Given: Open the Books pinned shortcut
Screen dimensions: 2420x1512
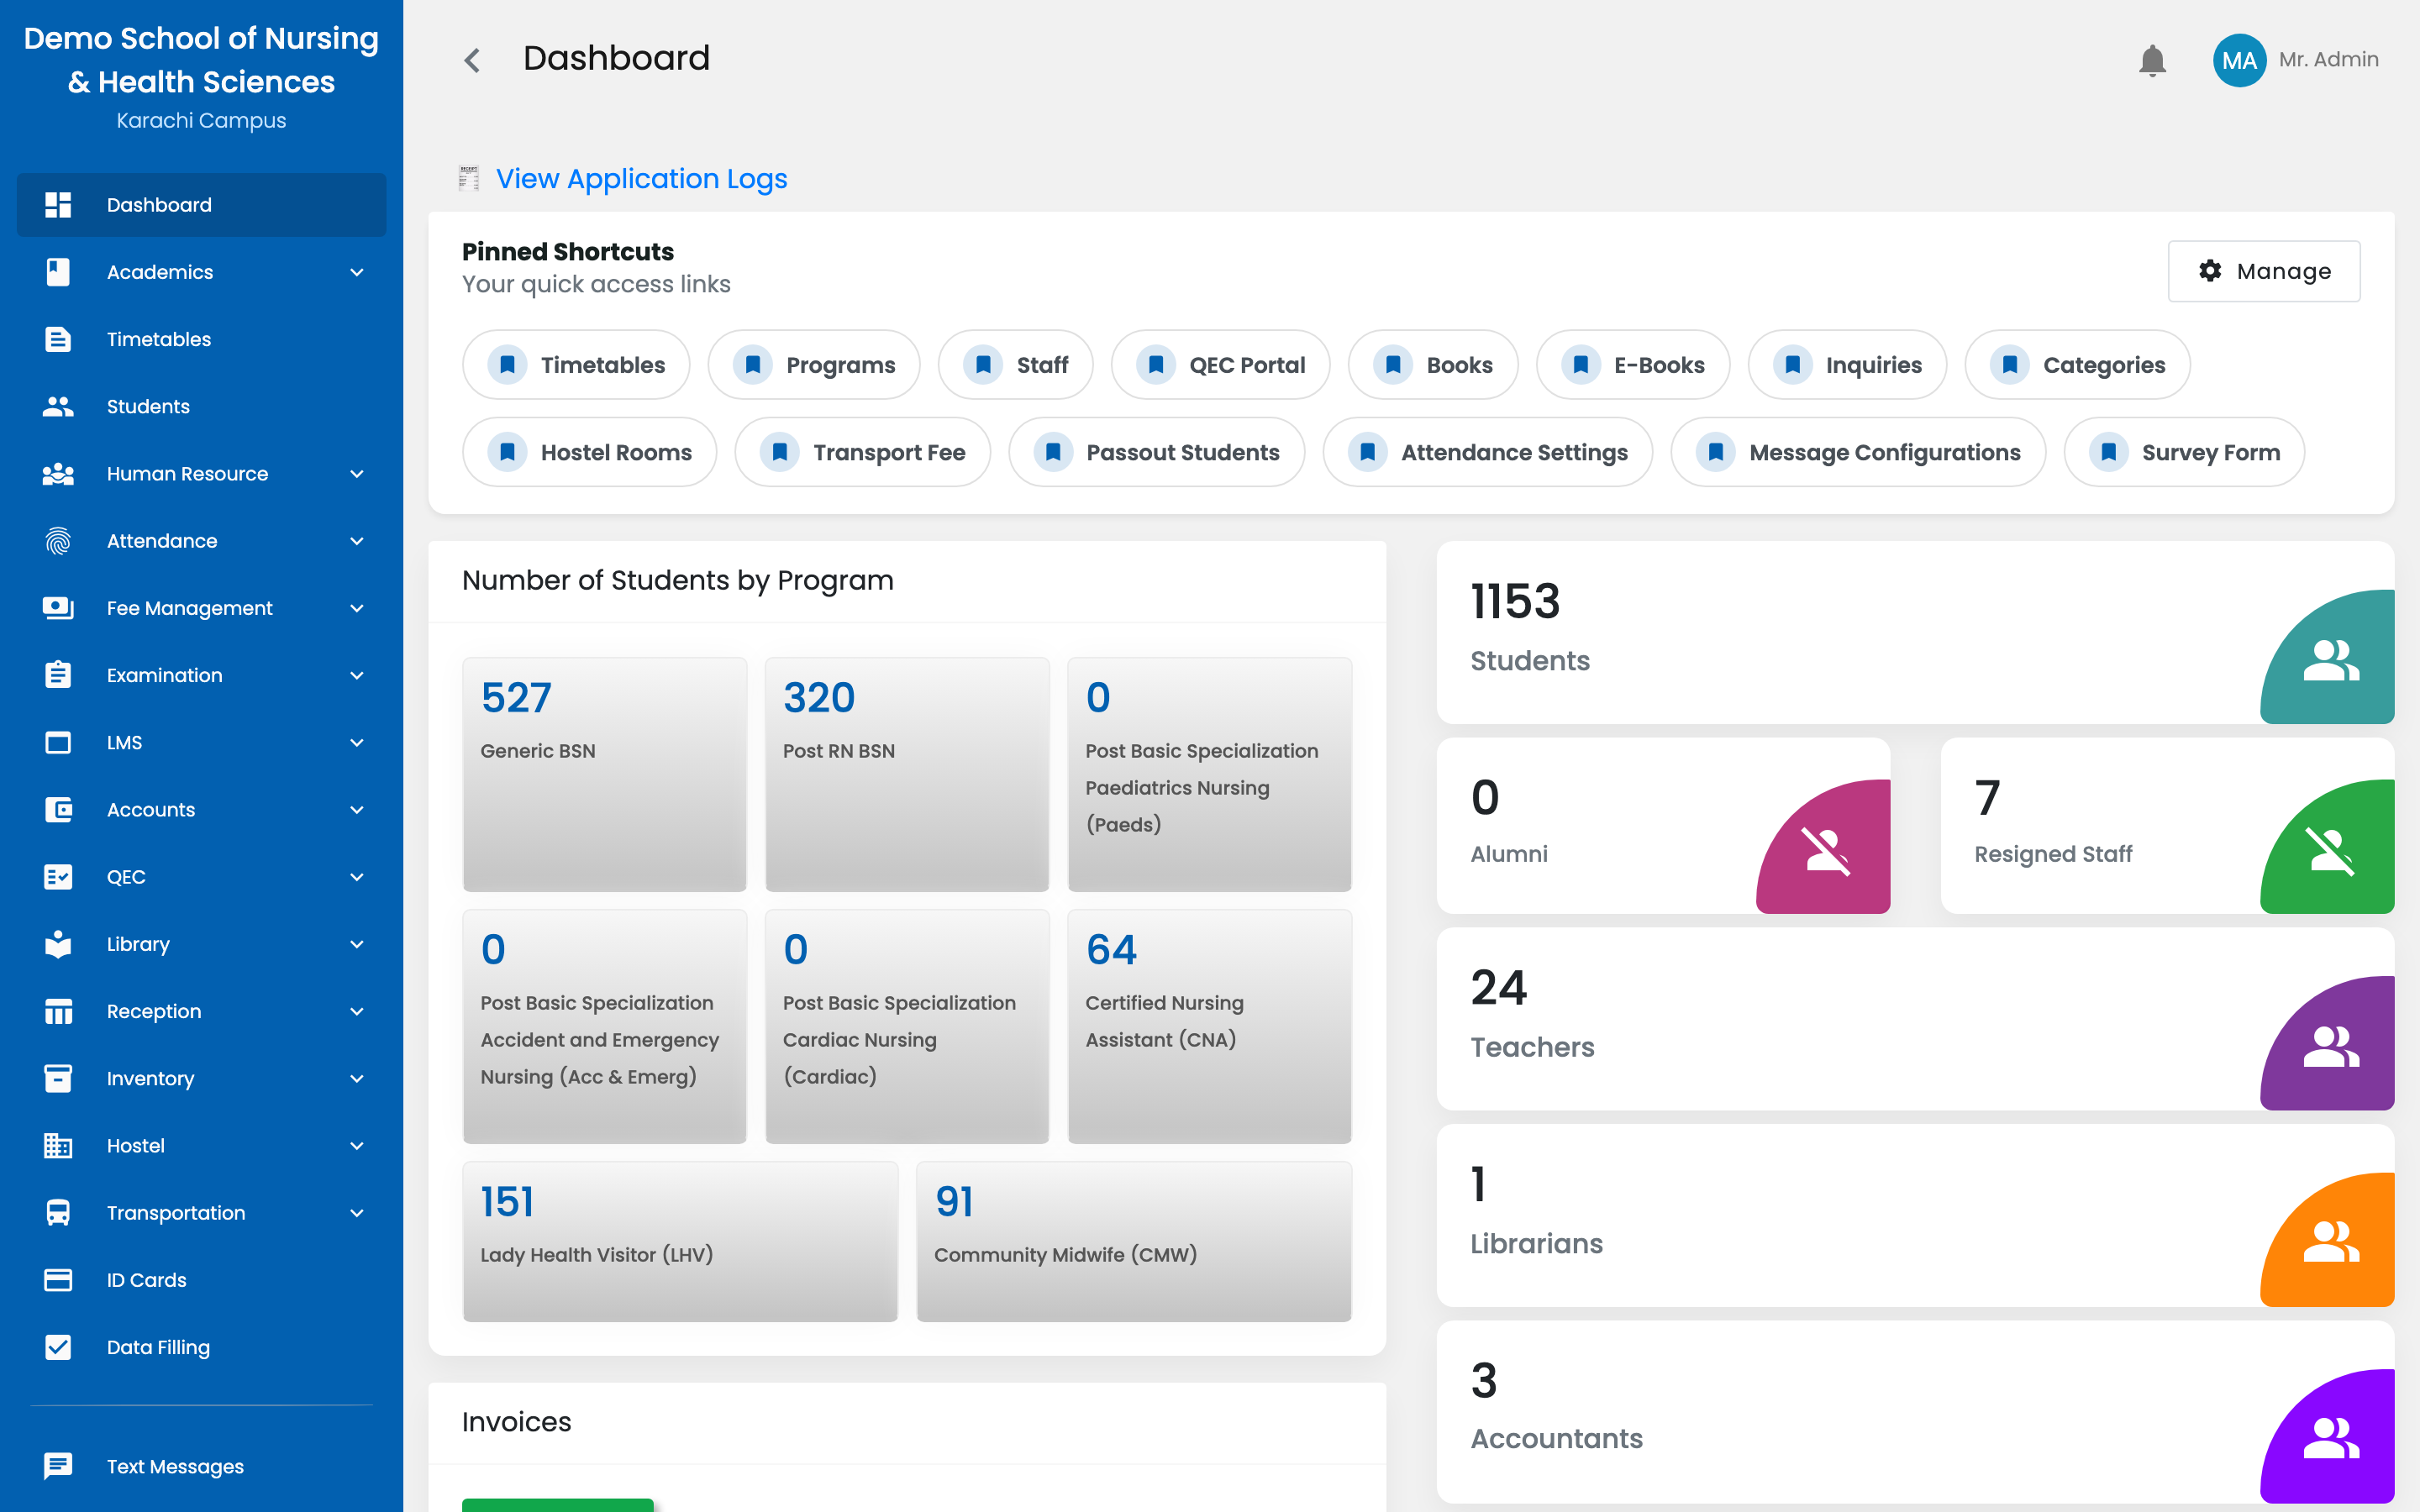Looking at the screenshot, I should pos(1433,365).
